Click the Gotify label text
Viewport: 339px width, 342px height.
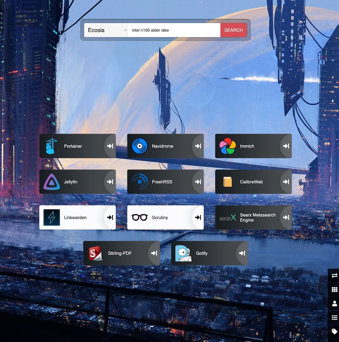(202, 253)
